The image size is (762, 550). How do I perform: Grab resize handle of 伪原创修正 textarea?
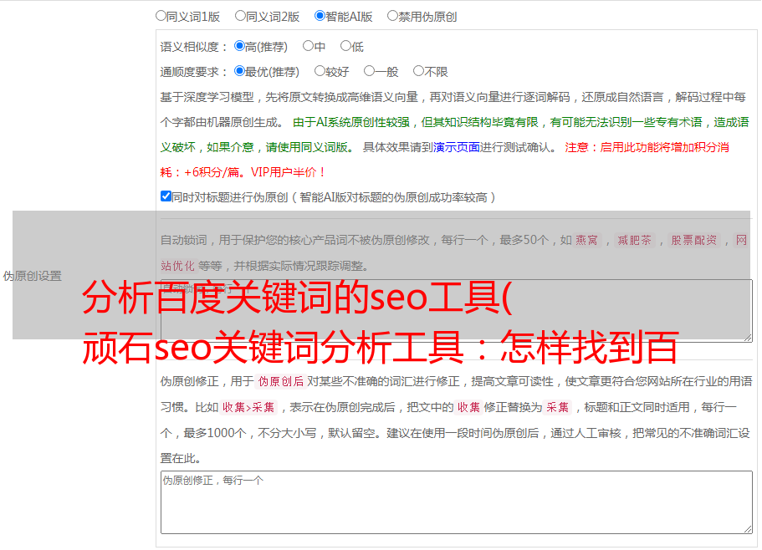[x=748, y=528]
